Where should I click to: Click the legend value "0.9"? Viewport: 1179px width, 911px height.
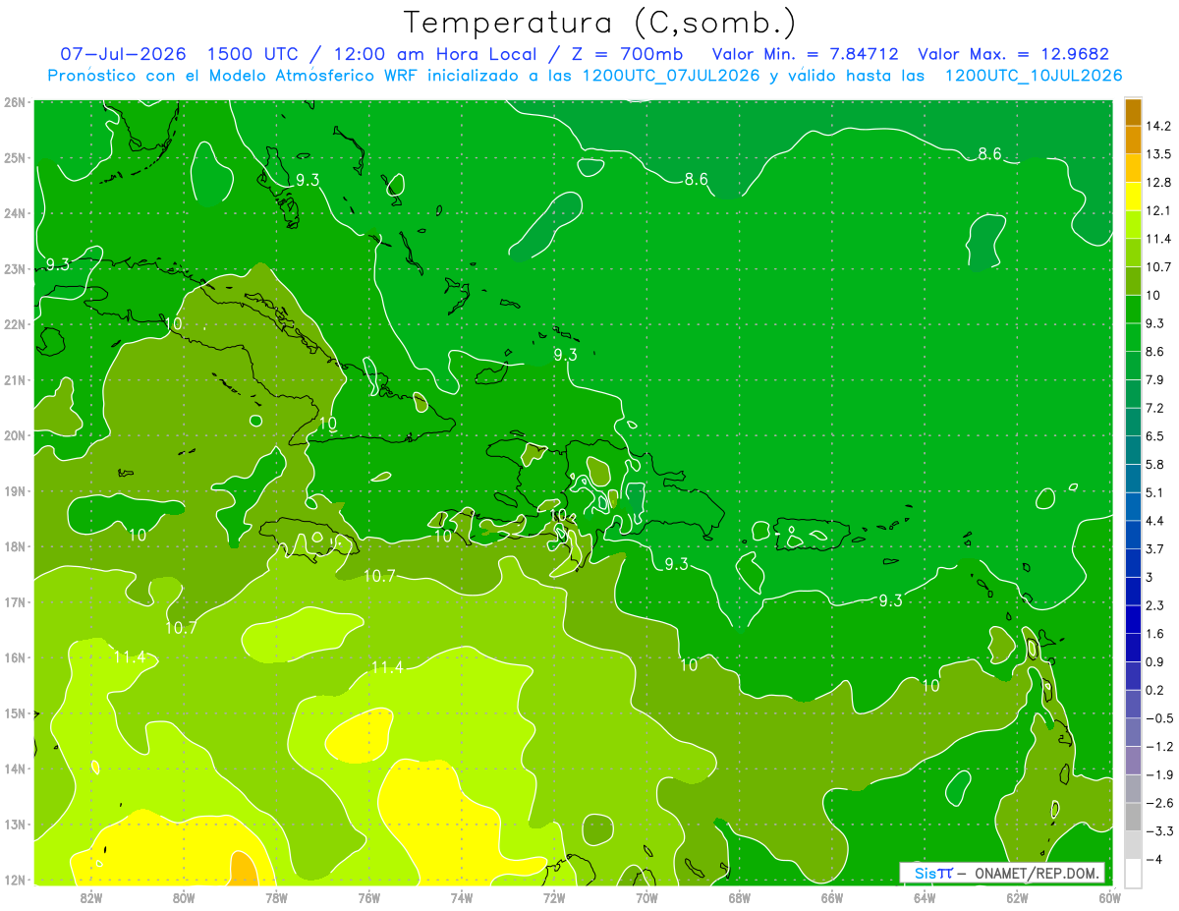coord(1155,661)
